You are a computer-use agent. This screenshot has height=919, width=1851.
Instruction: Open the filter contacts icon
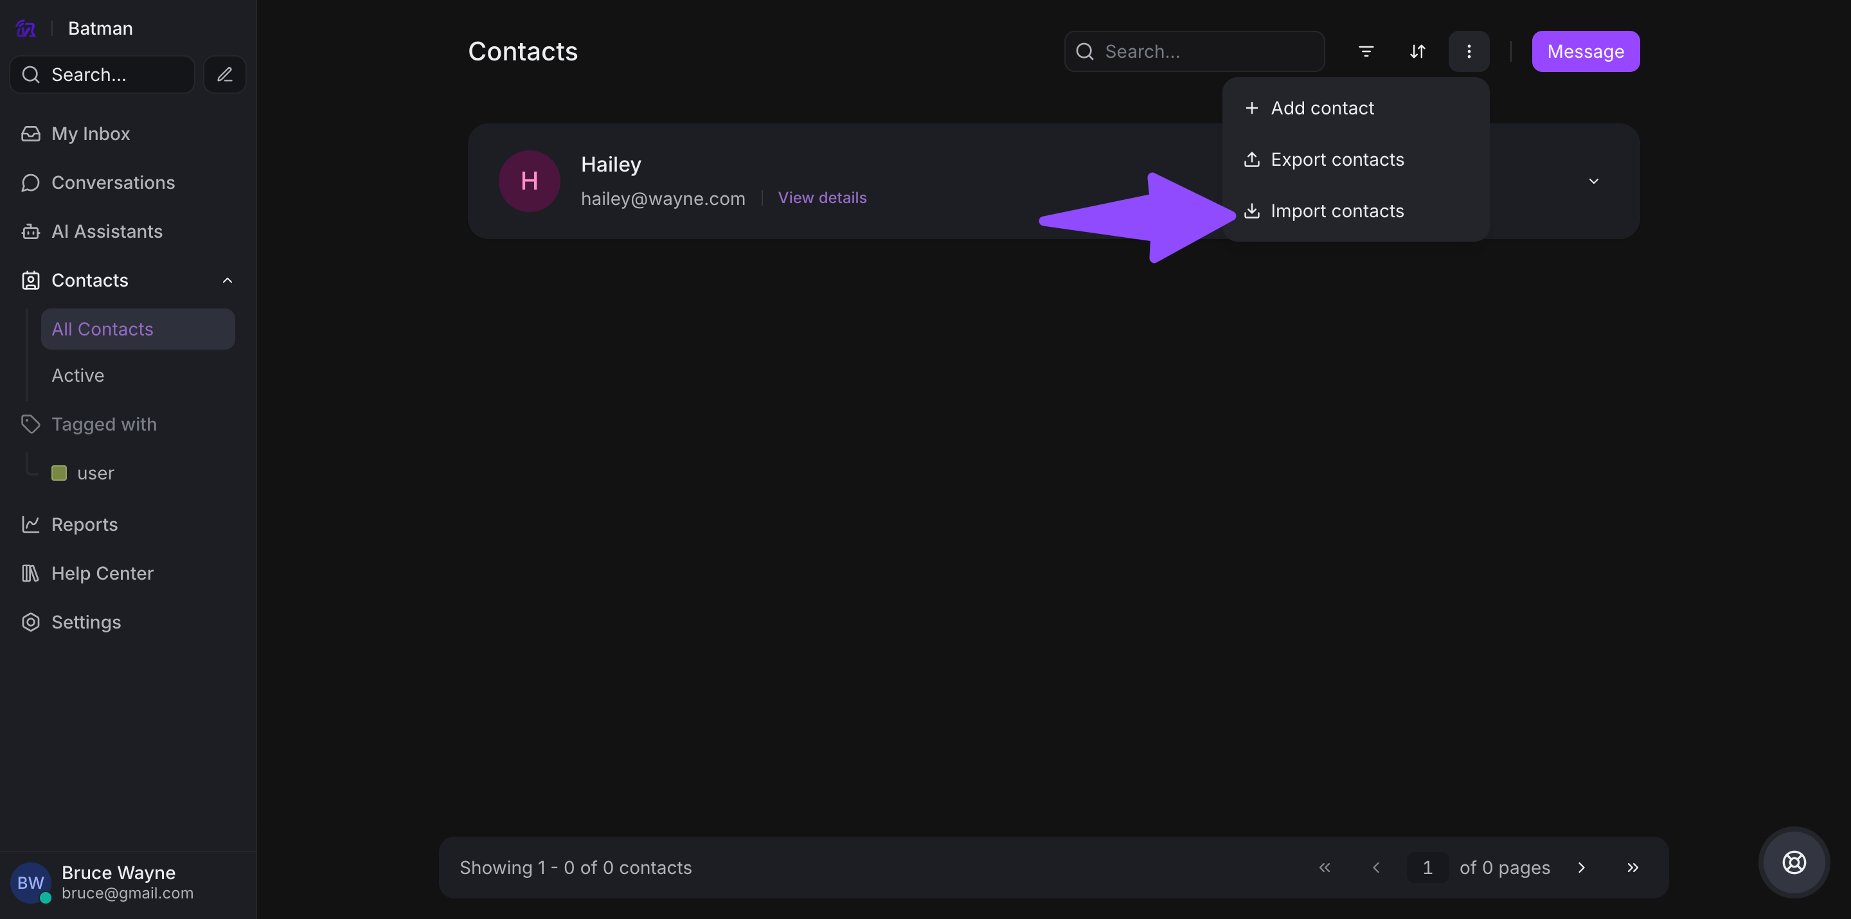click(x=1366, y=52)
